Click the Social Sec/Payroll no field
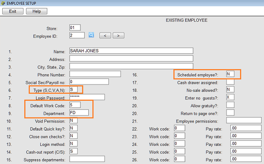Viewport: 264px width, 164px height. [x=89, y=82]
